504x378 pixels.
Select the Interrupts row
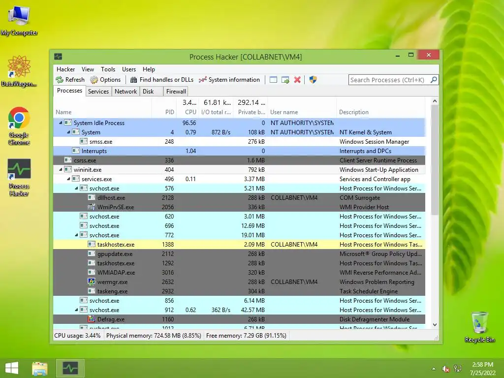click(x=239, y=151)
